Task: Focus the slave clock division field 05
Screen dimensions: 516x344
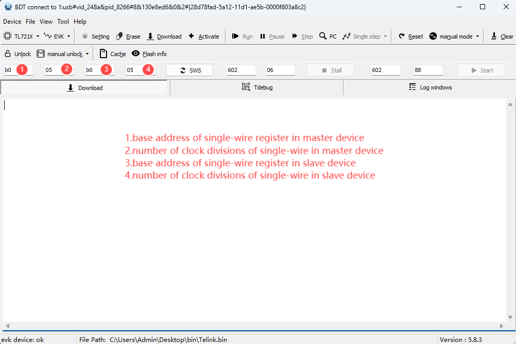Action: (141, 70)
